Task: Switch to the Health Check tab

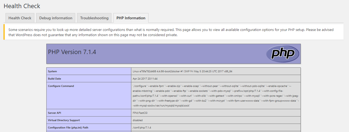Action: (20, 18)
